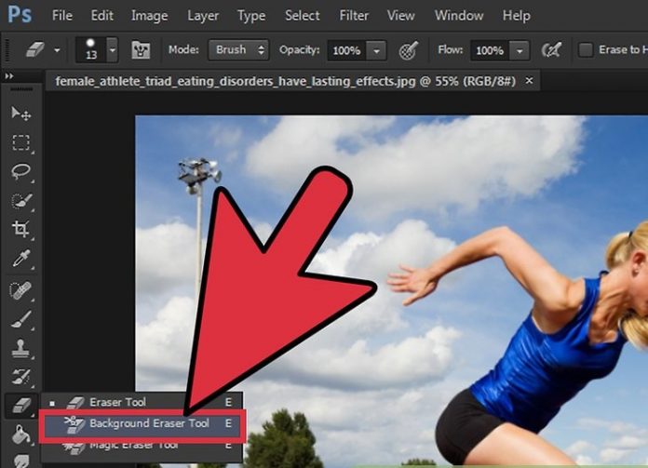Toggle the brush panel button

pos(142,49)
